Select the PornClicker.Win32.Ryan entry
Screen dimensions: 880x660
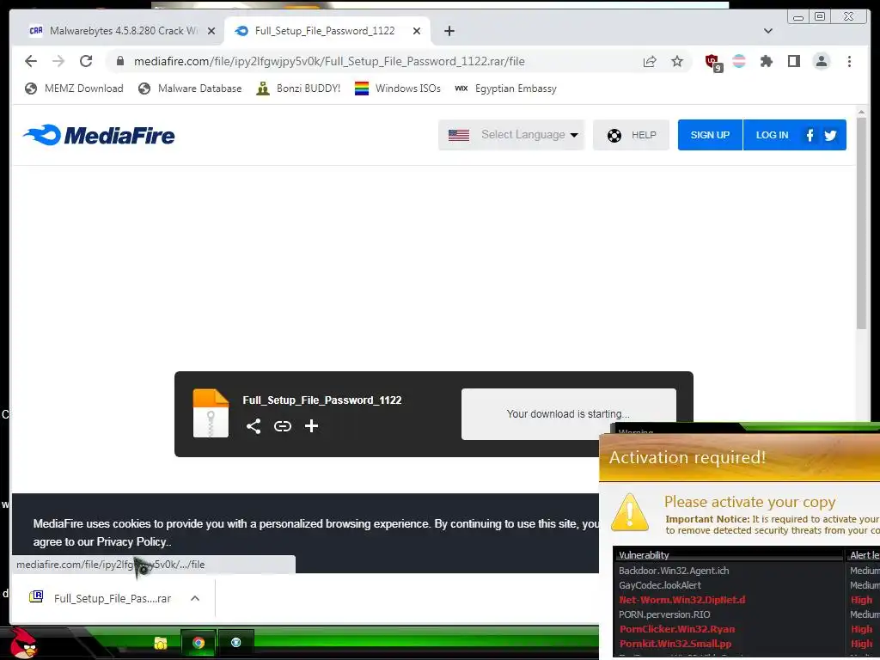(677, 629)
